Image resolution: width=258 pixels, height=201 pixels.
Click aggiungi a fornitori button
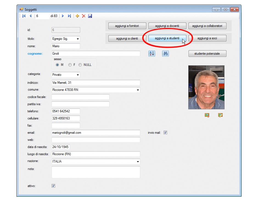click(x=127, y=26)
